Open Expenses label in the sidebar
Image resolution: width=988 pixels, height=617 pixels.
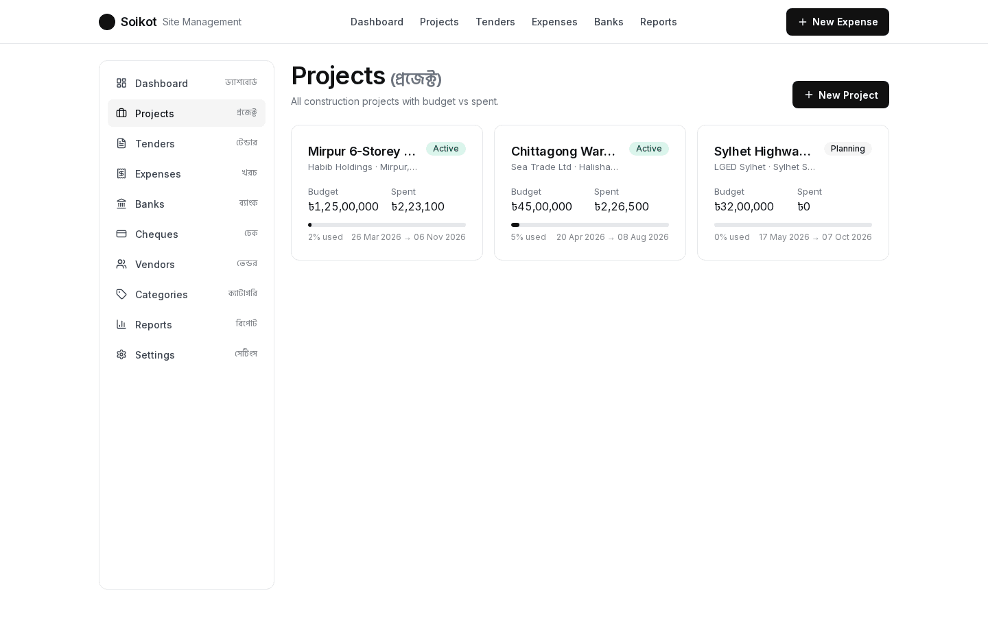coord(158,173)
